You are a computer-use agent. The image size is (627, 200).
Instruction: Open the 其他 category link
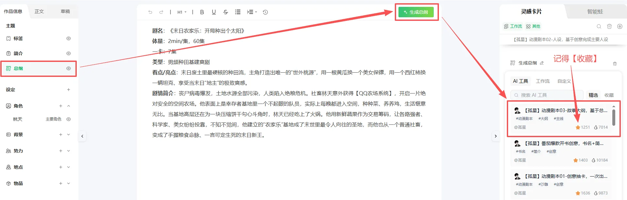coord(533,26)
